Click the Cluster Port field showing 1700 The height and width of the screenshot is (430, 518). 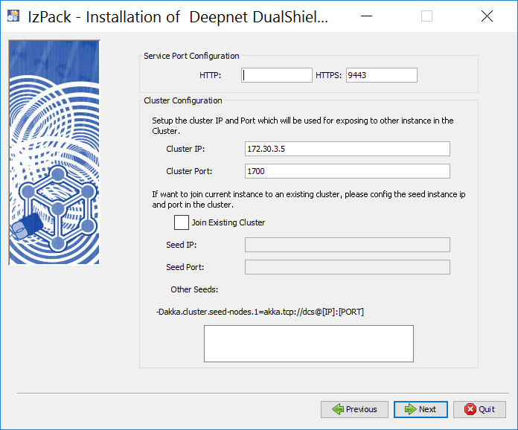pos(347,171)
